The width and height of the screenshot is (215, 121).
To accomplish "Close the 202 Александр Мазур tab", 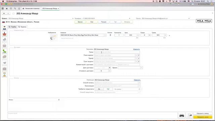I will click(x=58, y=8).
